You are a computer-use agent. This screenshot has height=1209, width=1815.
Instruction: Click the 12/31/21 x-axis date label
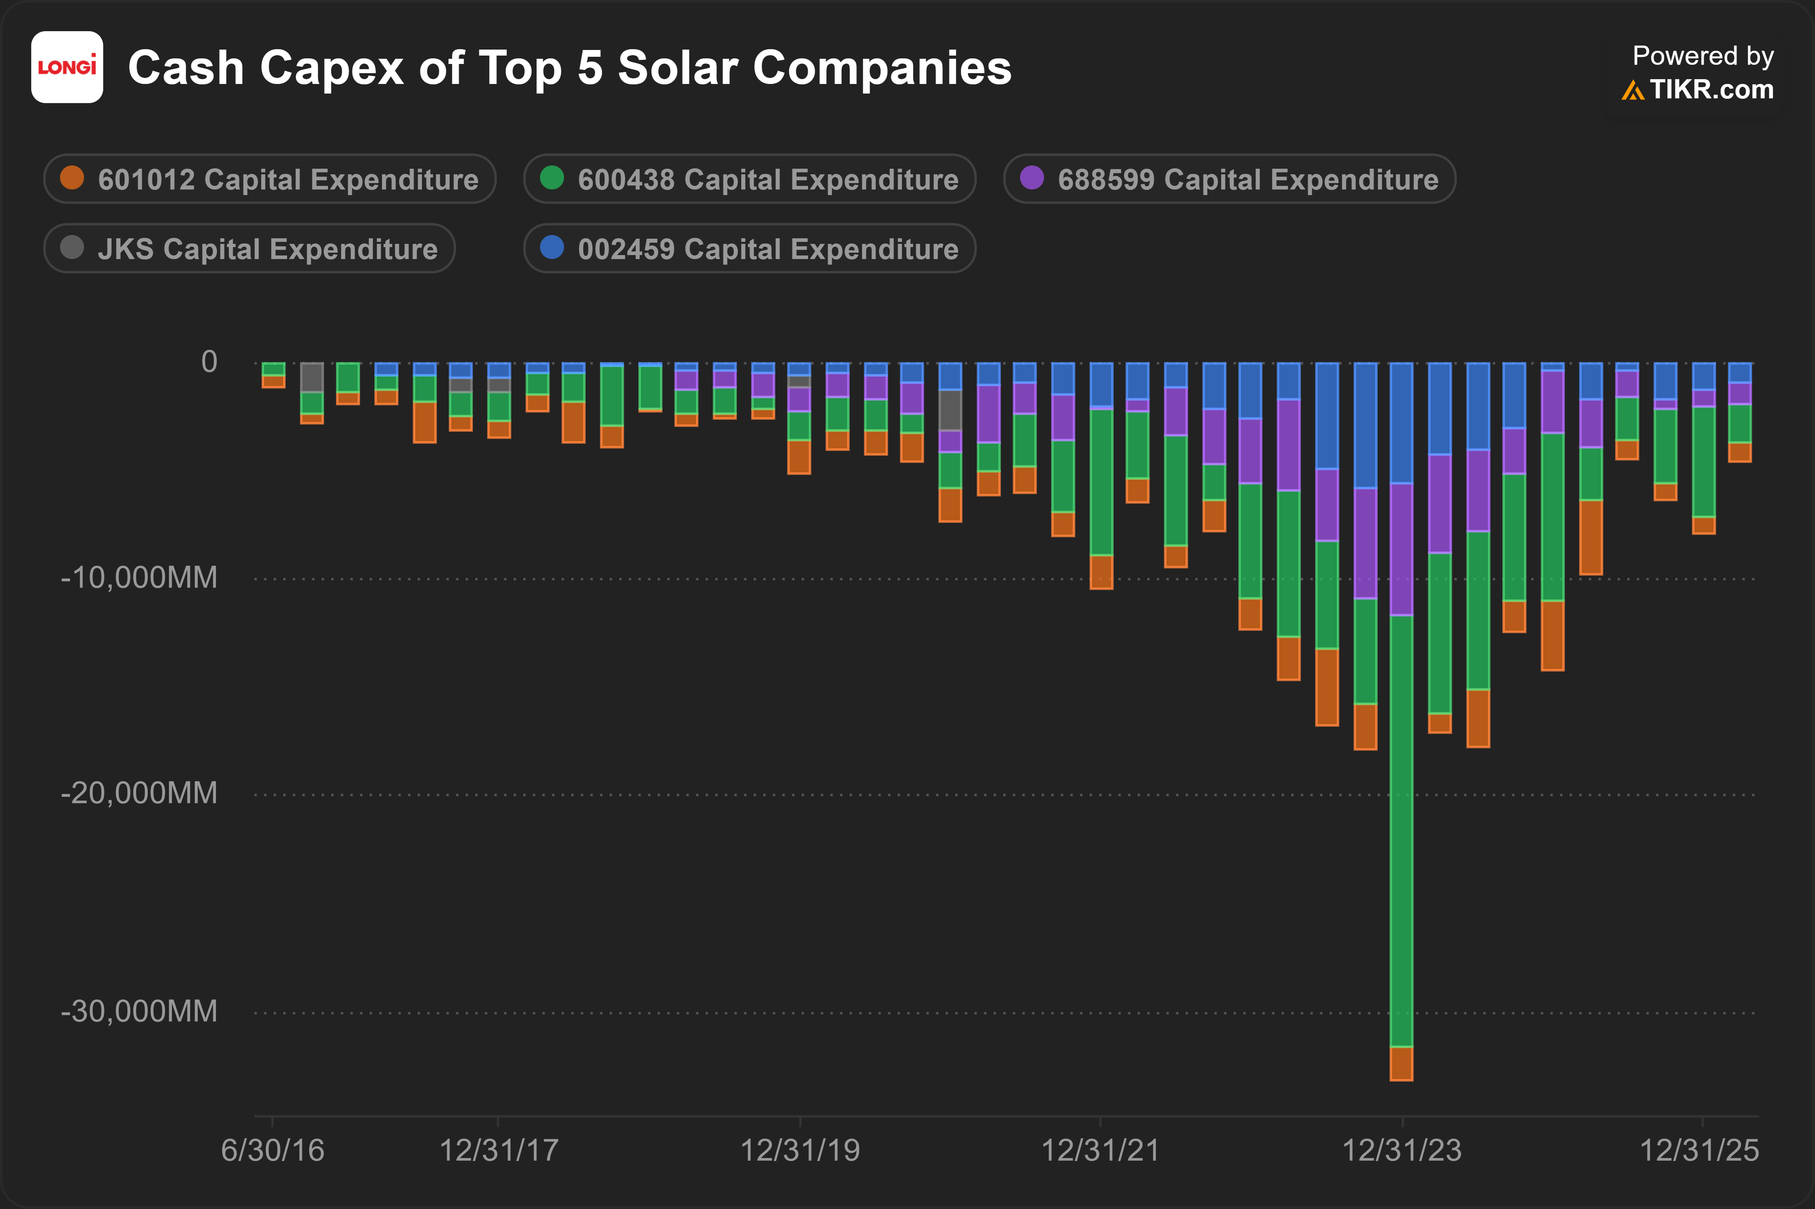[x=1100, y=1150]
